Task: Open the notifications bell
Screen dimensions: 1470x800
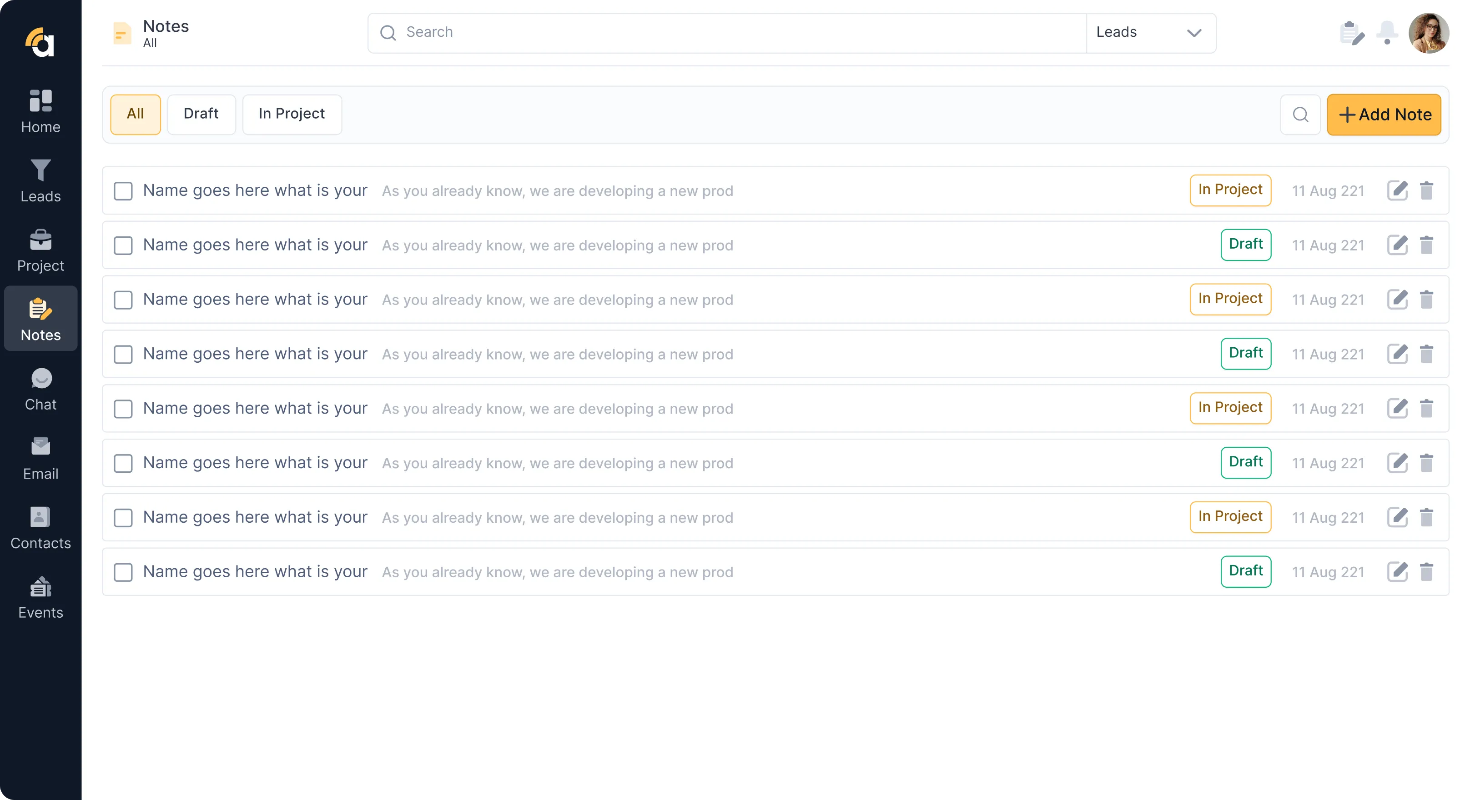Action: (1387, 33)
